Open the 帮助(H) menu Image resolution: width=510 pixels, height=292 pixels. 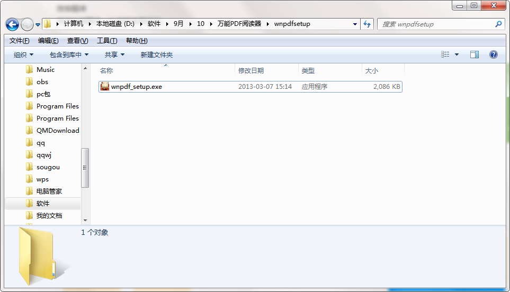[x=137, y=41]
